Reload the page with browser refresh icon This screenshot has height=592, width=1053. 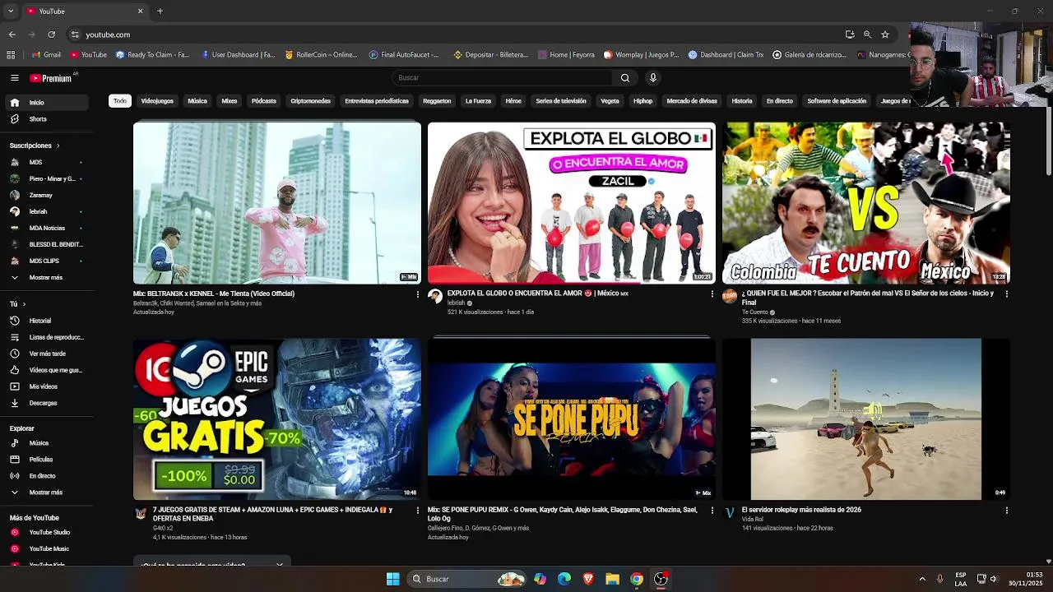tap(51, 35)
